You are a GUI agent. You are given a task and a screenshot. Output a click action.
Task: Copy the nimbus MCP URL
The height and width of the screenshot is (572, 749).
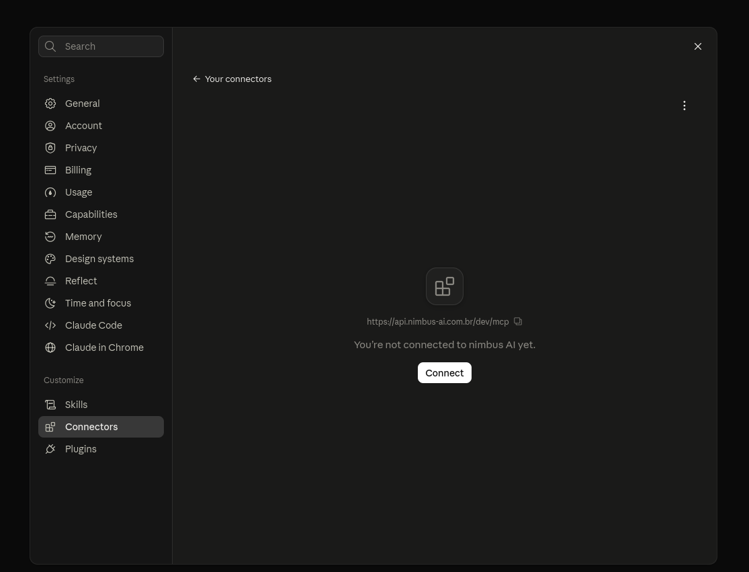pyautogui.click(x=518, y=321)
